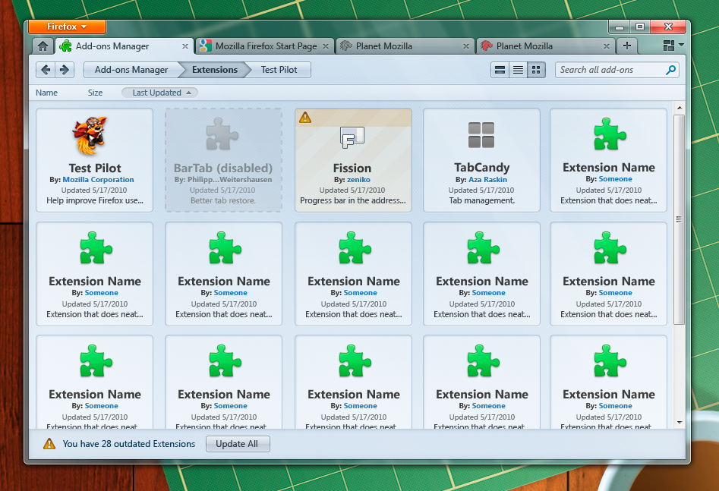Sort by the Size column

point(96,93)
